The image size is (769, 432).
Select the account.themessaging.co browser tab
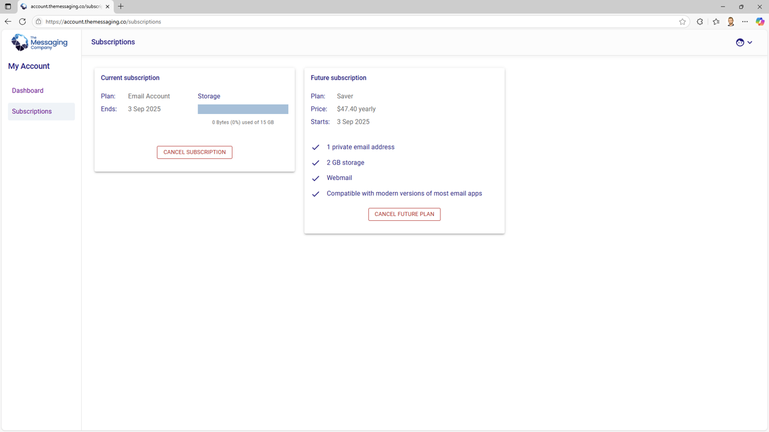[x=65, y=7]
